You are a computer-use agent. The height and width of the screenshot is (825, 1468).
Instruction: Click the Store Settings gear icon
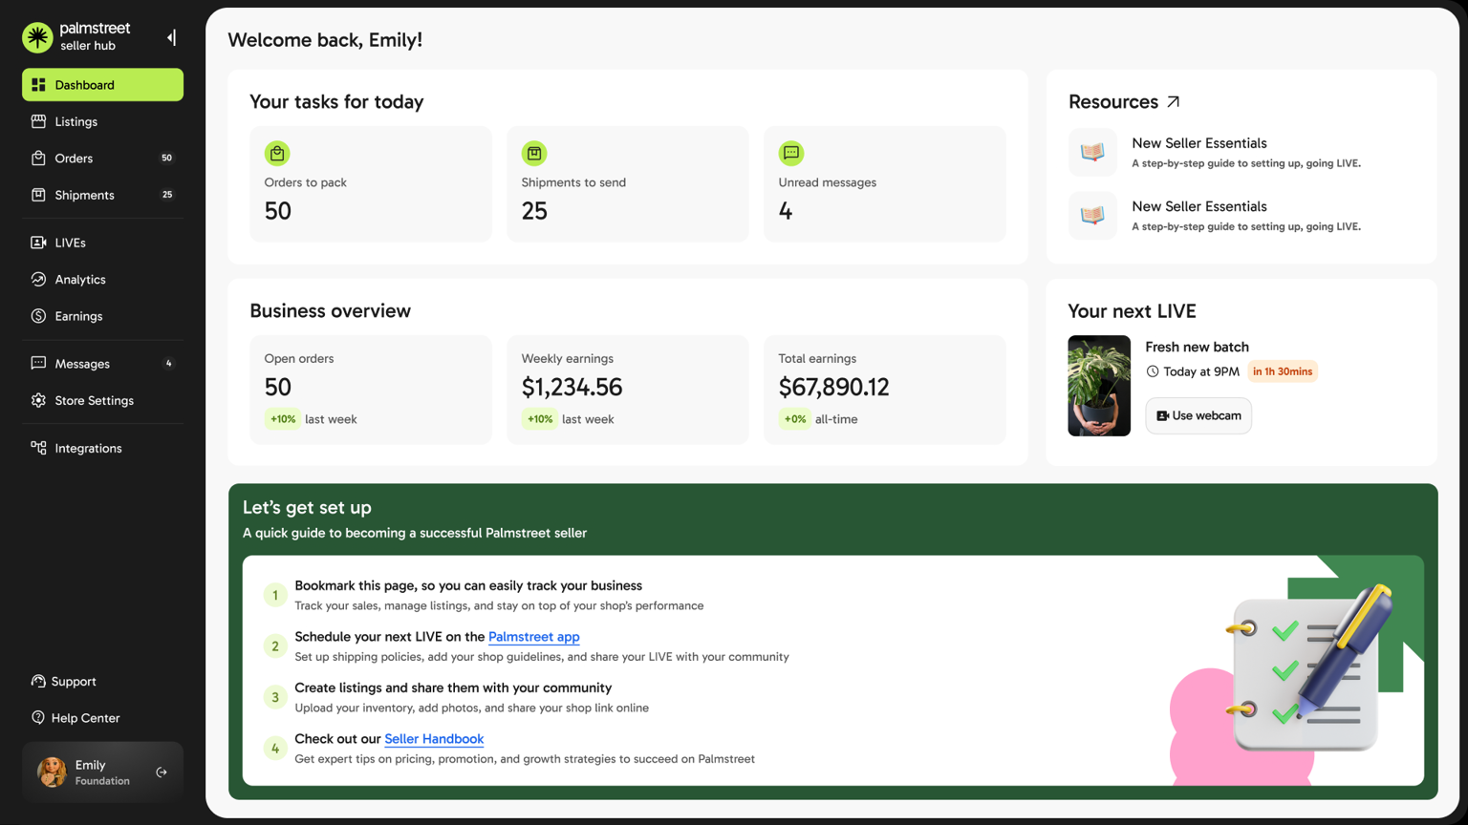click(38, 401)
